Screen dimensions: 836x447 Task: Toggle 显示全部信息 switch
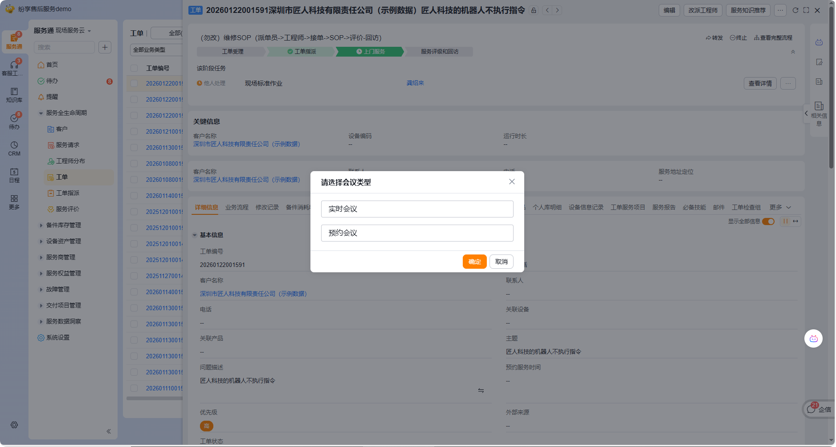click(x=768, y=221)
